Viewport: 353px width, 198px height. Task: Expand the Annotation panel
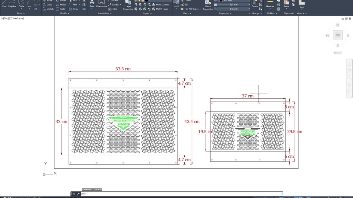[105, 14]
